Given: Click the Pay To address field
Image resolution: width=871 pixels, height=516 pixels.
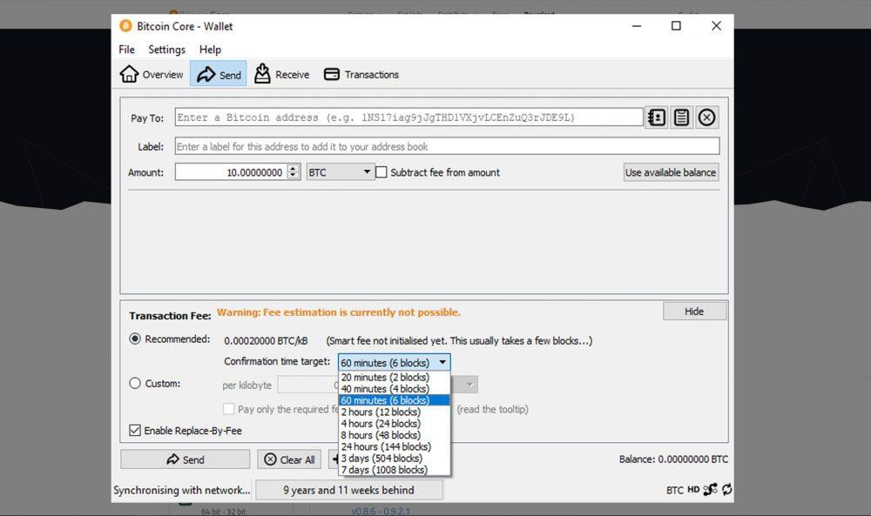Looking at the screenshot, I should coord(408,117).
